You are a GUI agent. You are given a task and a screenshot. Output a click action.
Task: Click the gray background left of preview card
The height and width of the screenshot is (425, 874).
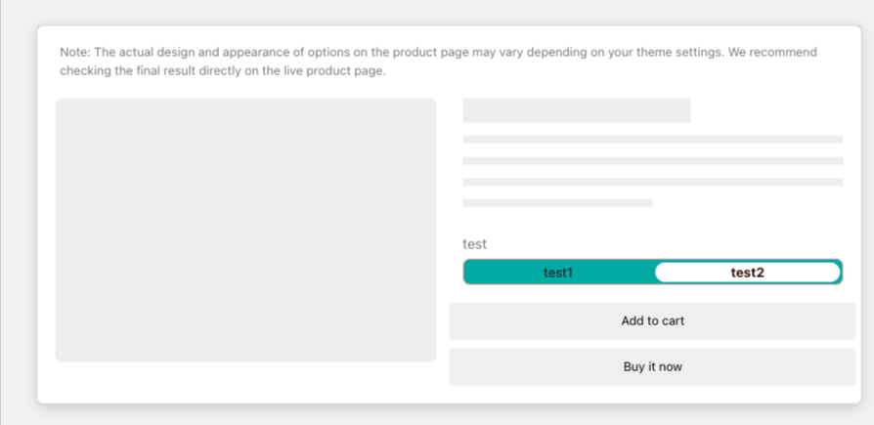(x=17, y=215)
